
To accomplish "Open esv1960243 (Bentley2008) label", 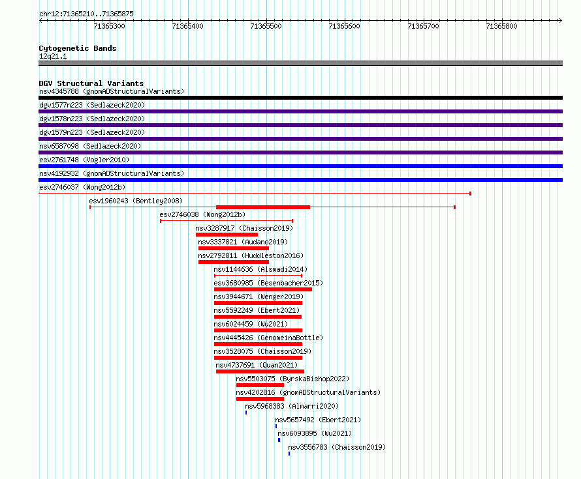I will click(136, 201).
